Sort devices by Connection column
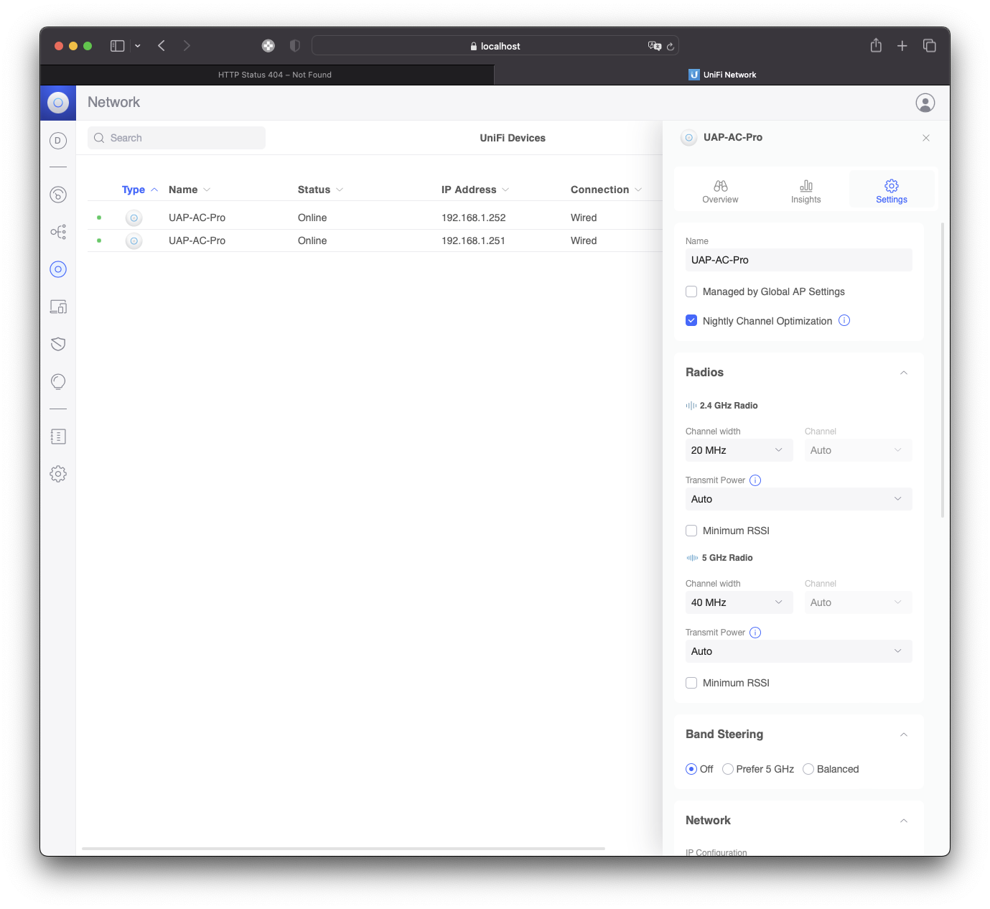This screenshot has width=990, height=909. click(x=606, y=190)
